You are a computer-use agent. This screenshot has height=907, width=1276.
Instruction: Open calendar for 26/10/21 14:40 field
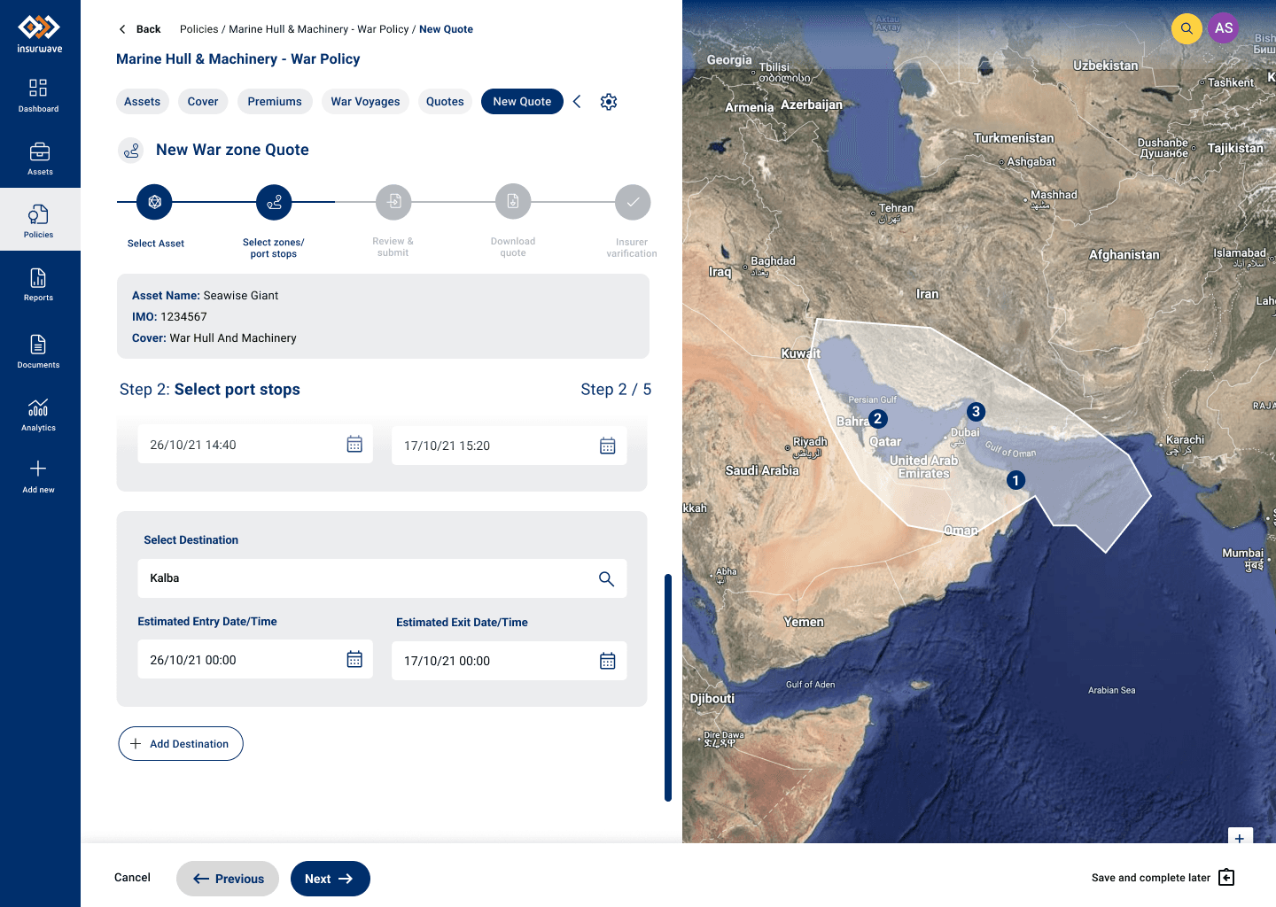tap(354, 445)
